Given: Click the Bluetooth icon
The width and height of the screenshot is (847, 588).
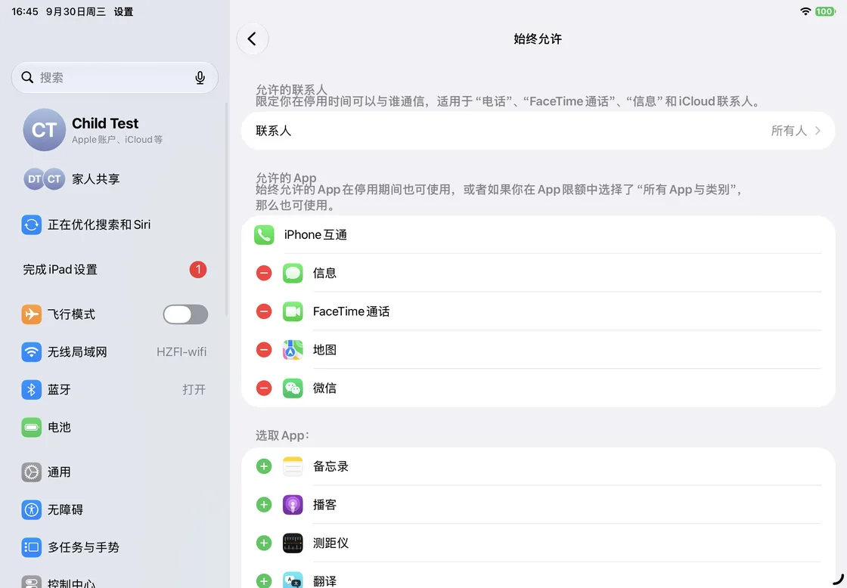Looking at the screenshot, I should coord(31,390).
